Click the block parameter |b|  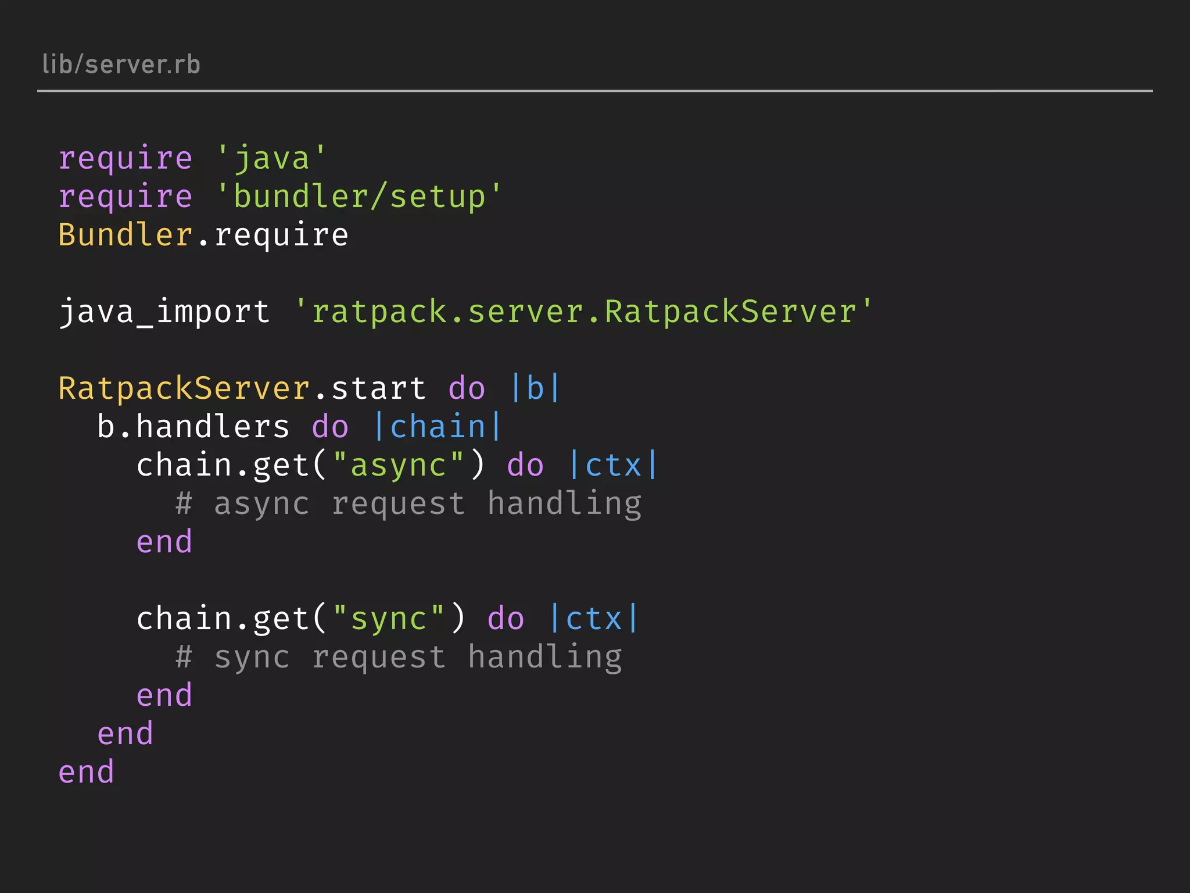(535, 388)
